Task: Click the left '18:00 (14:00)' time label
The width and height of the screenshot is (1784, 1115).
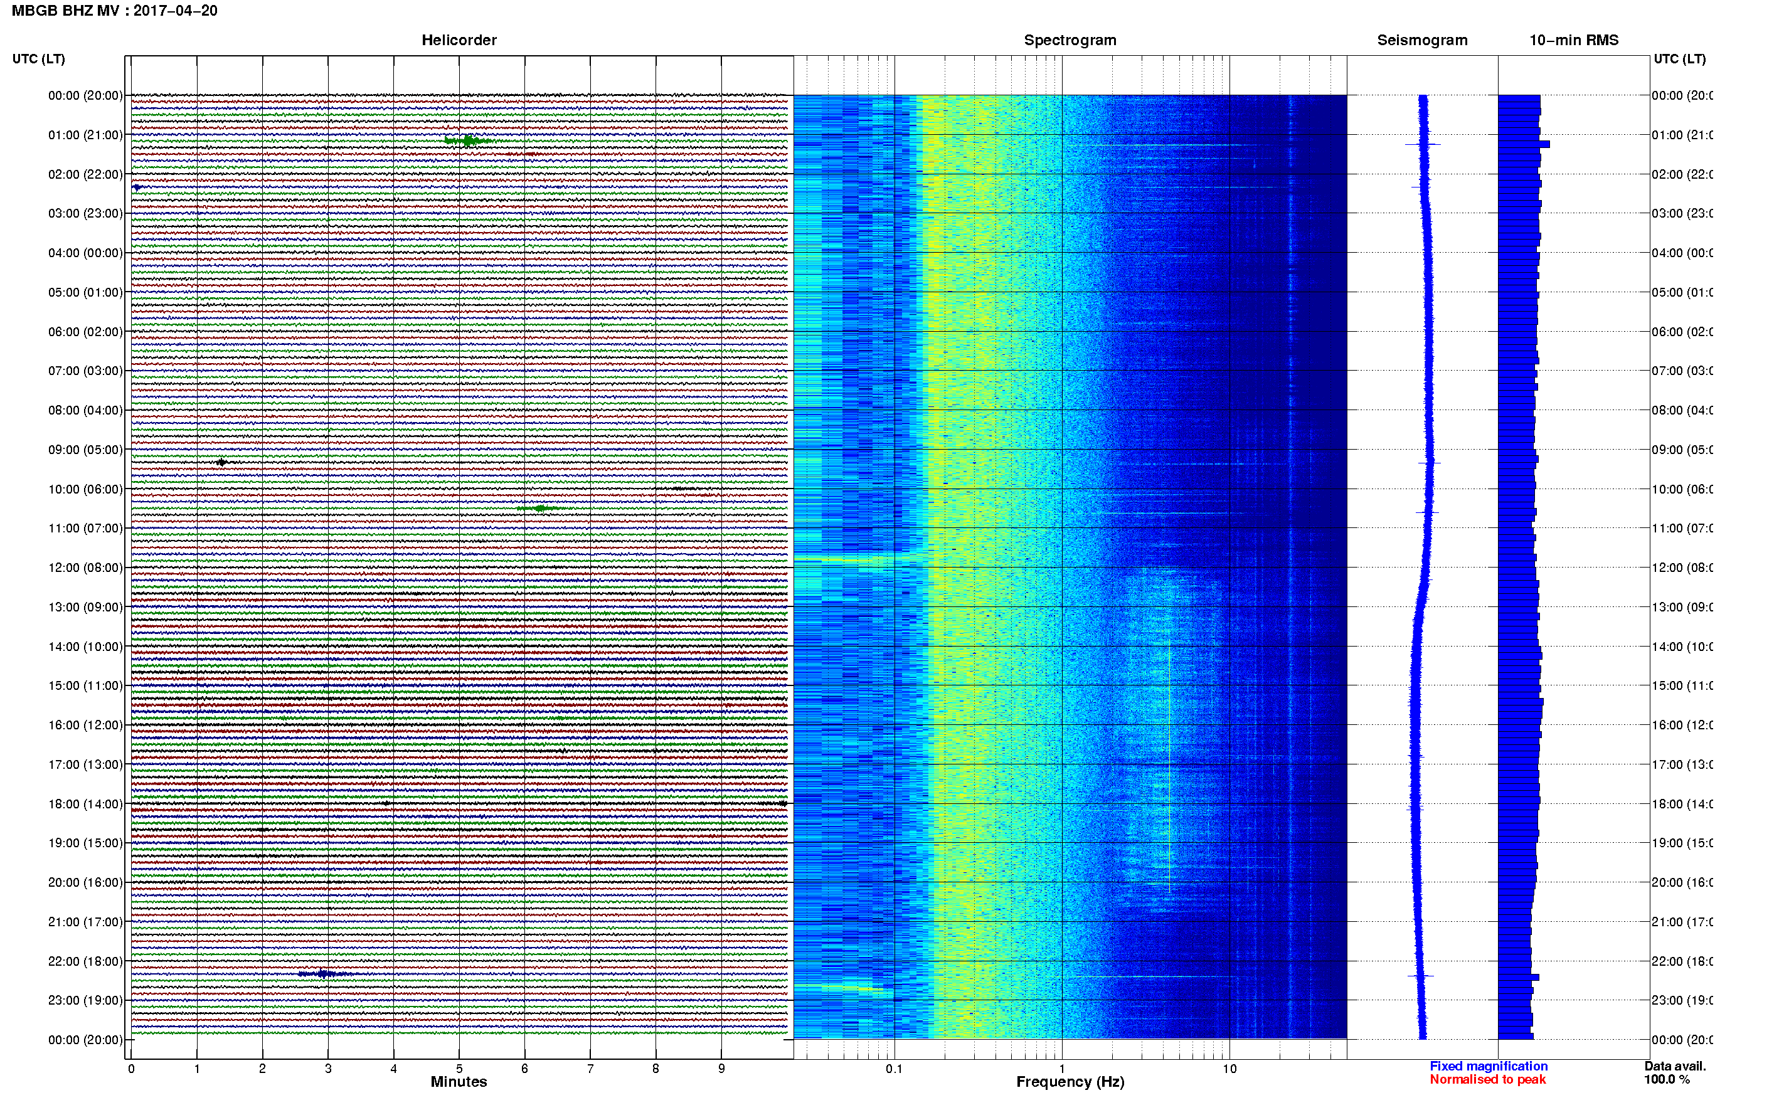Action: pyautogui.click(x=85, y=804)
